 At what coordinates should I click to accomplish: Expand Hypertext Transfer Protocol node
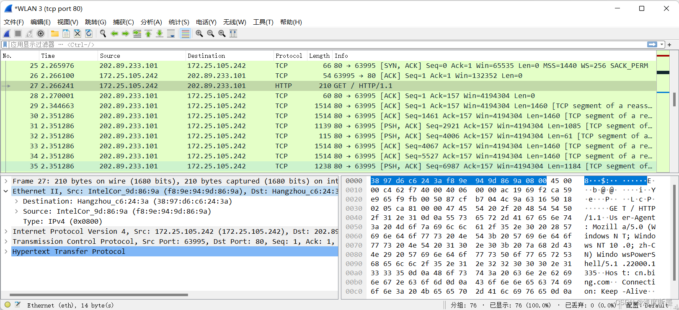click(6, 252)
